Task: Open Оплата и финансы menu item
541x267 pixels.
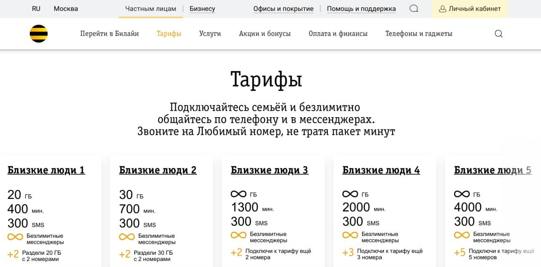Action: point(338,34)
